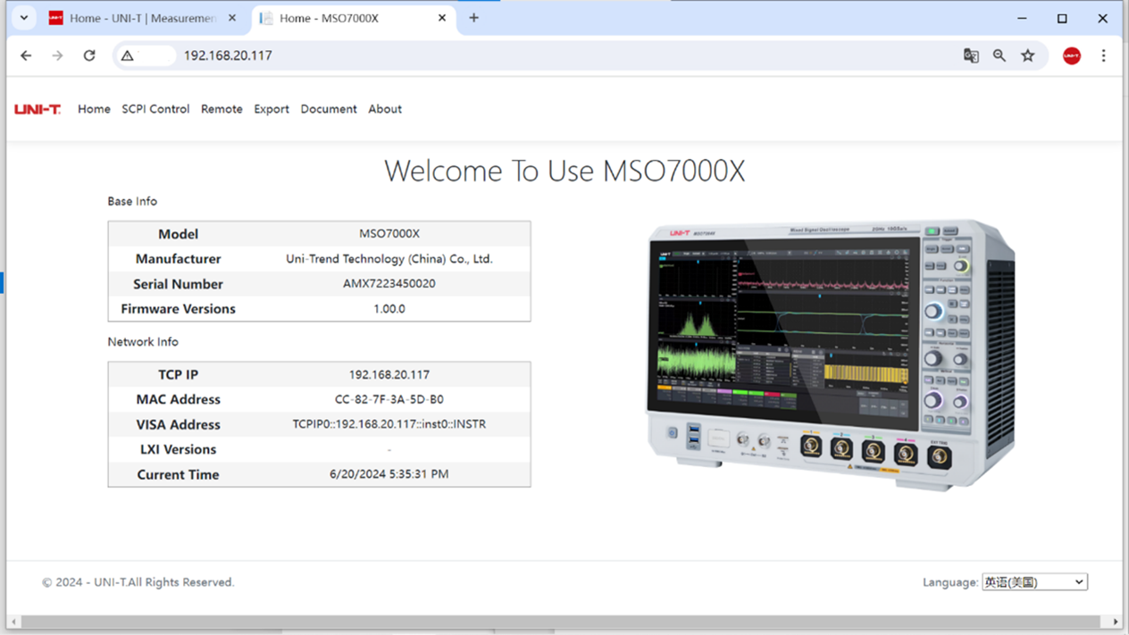Click the Network Info section label
Image resolution: width=1129 pixels, height=635 pixels.
(x=143, y=342)
